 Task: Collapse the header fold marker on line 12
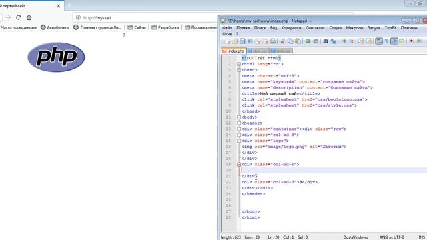[239, 123]
